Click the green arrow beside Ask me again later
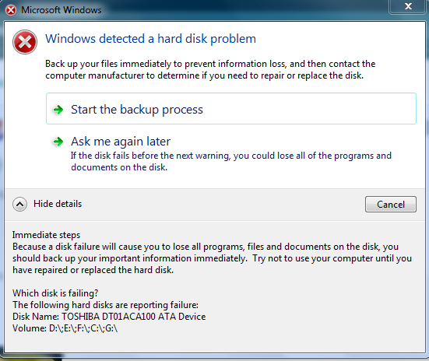This screenshot has height=361, width=429. pos(58,142)
